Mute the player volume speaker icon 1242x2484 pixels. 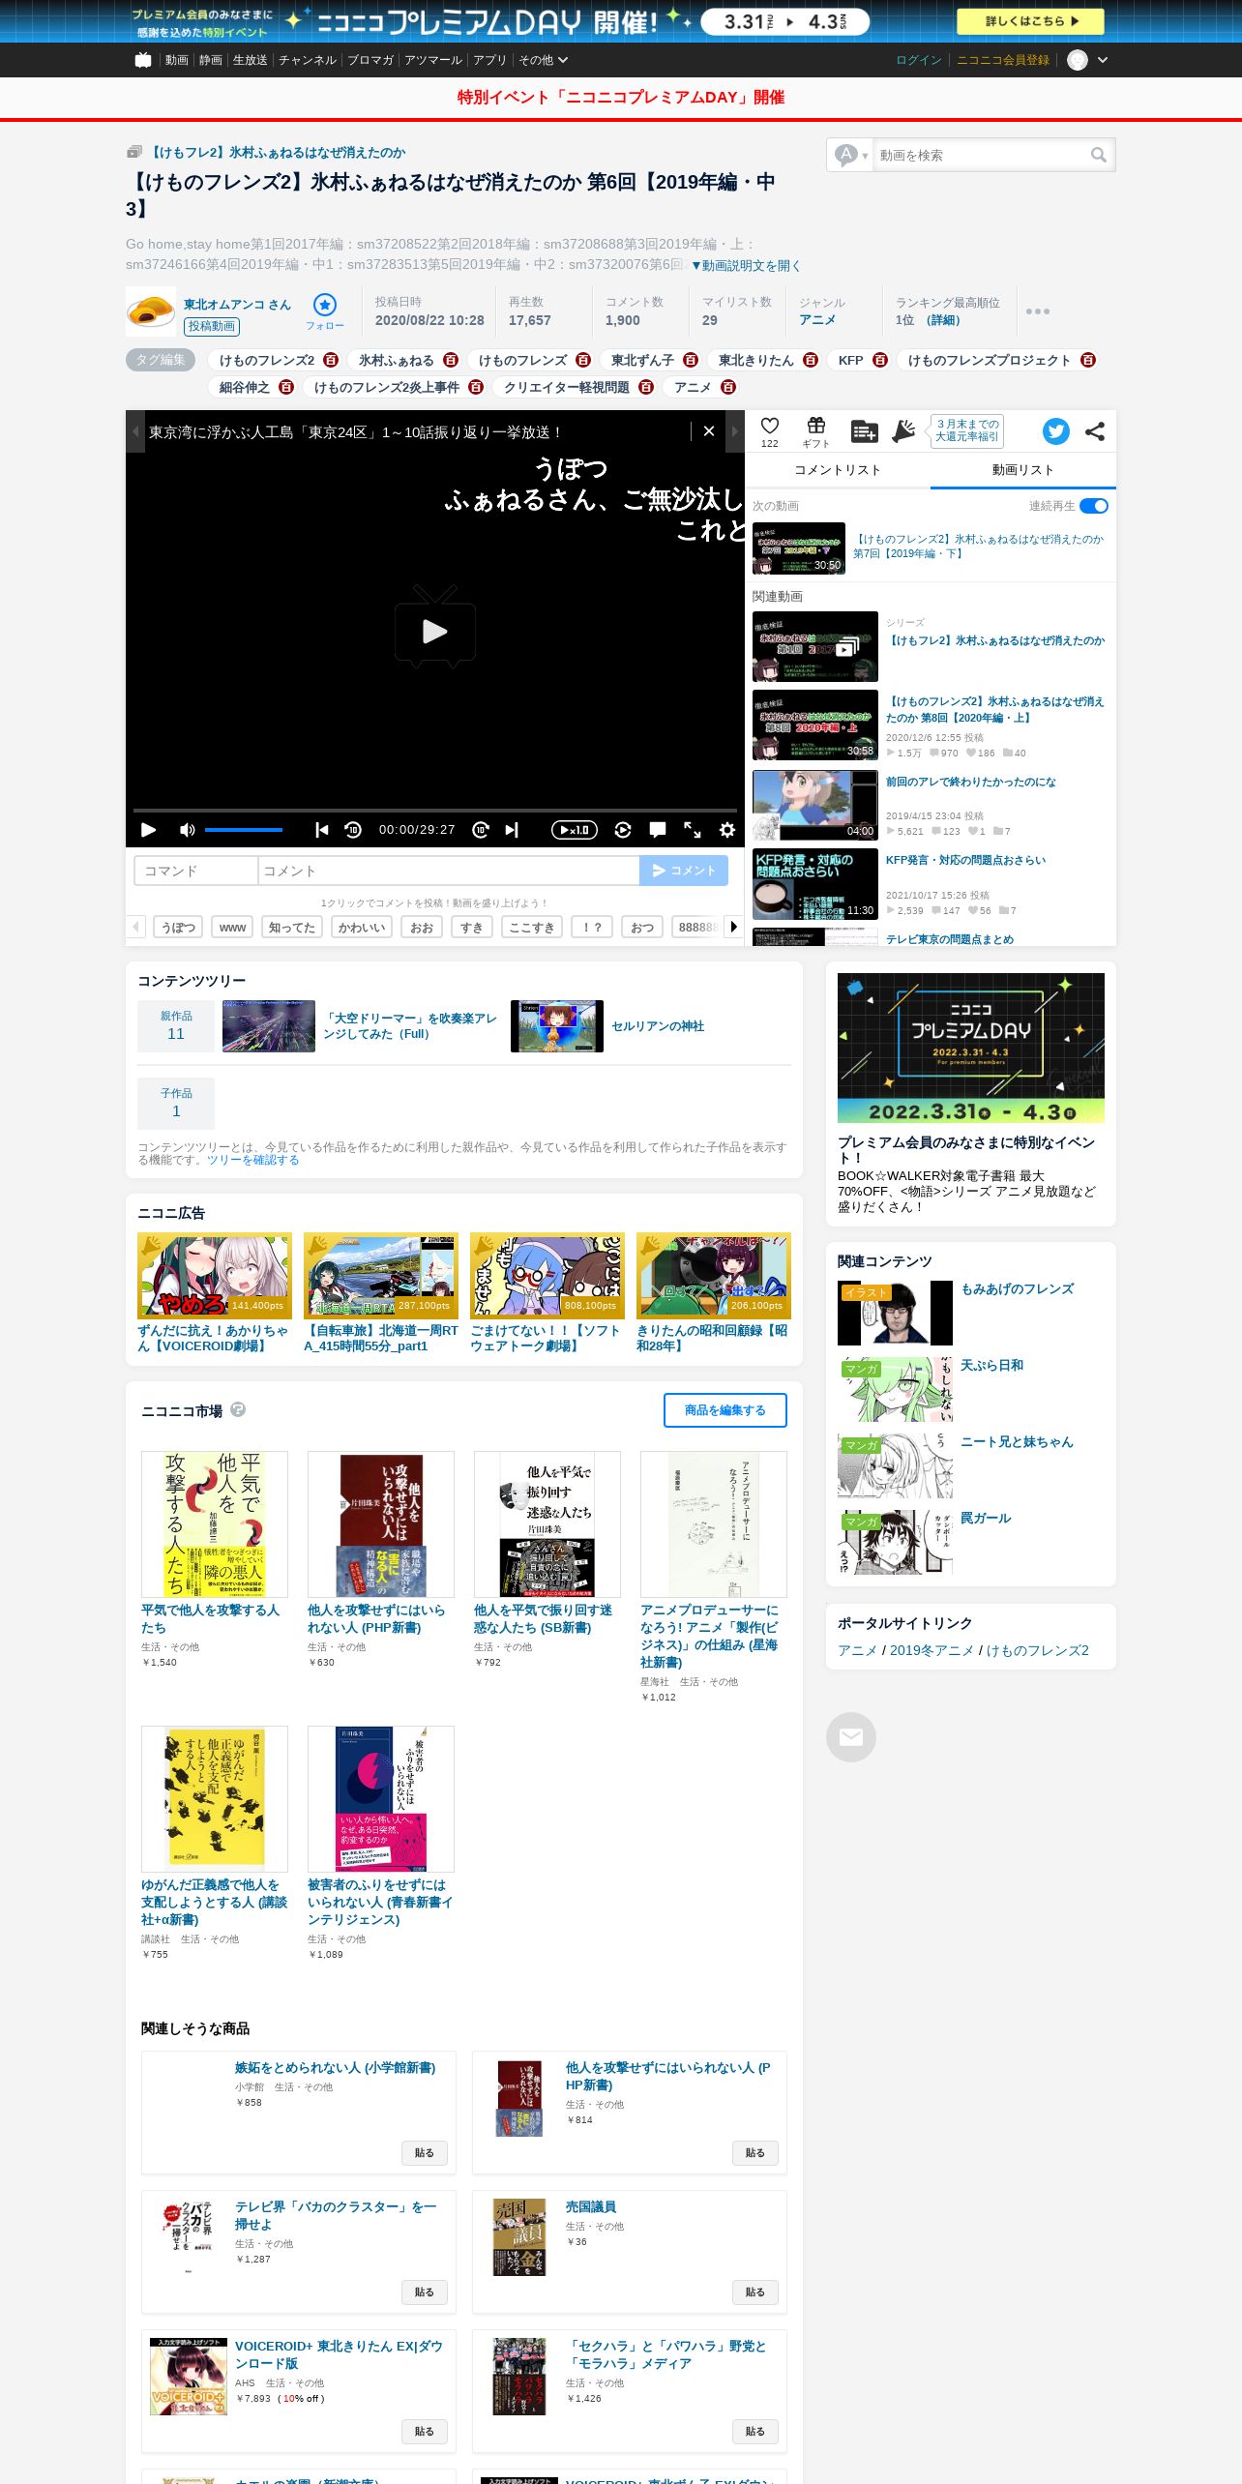(188, 830)
